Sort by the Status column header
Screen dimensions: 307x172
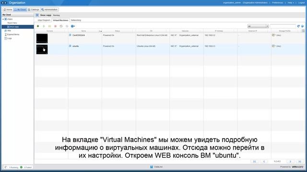coord(118,31)
